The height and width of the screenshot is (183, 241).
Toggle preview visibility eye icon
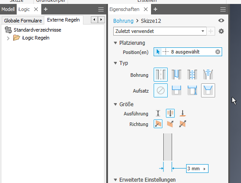[x=221, y=21]
